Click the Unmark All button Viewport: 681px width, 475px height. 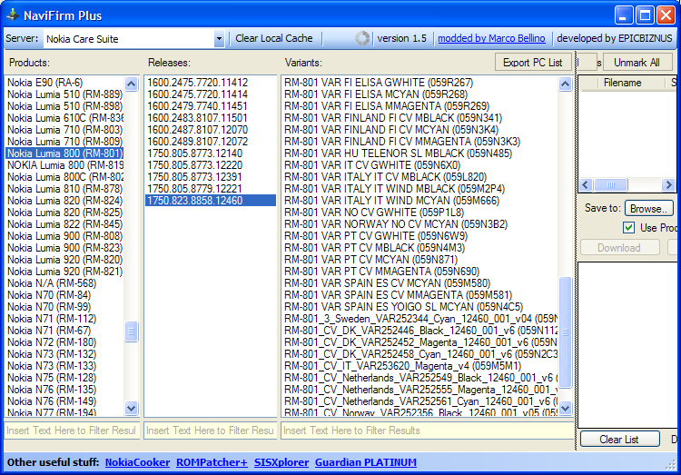(x=637, y=63)
